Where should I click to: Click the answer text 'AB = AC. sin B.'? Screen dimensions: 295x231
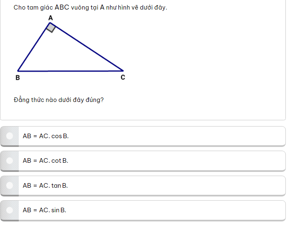[x=44, y=210]
